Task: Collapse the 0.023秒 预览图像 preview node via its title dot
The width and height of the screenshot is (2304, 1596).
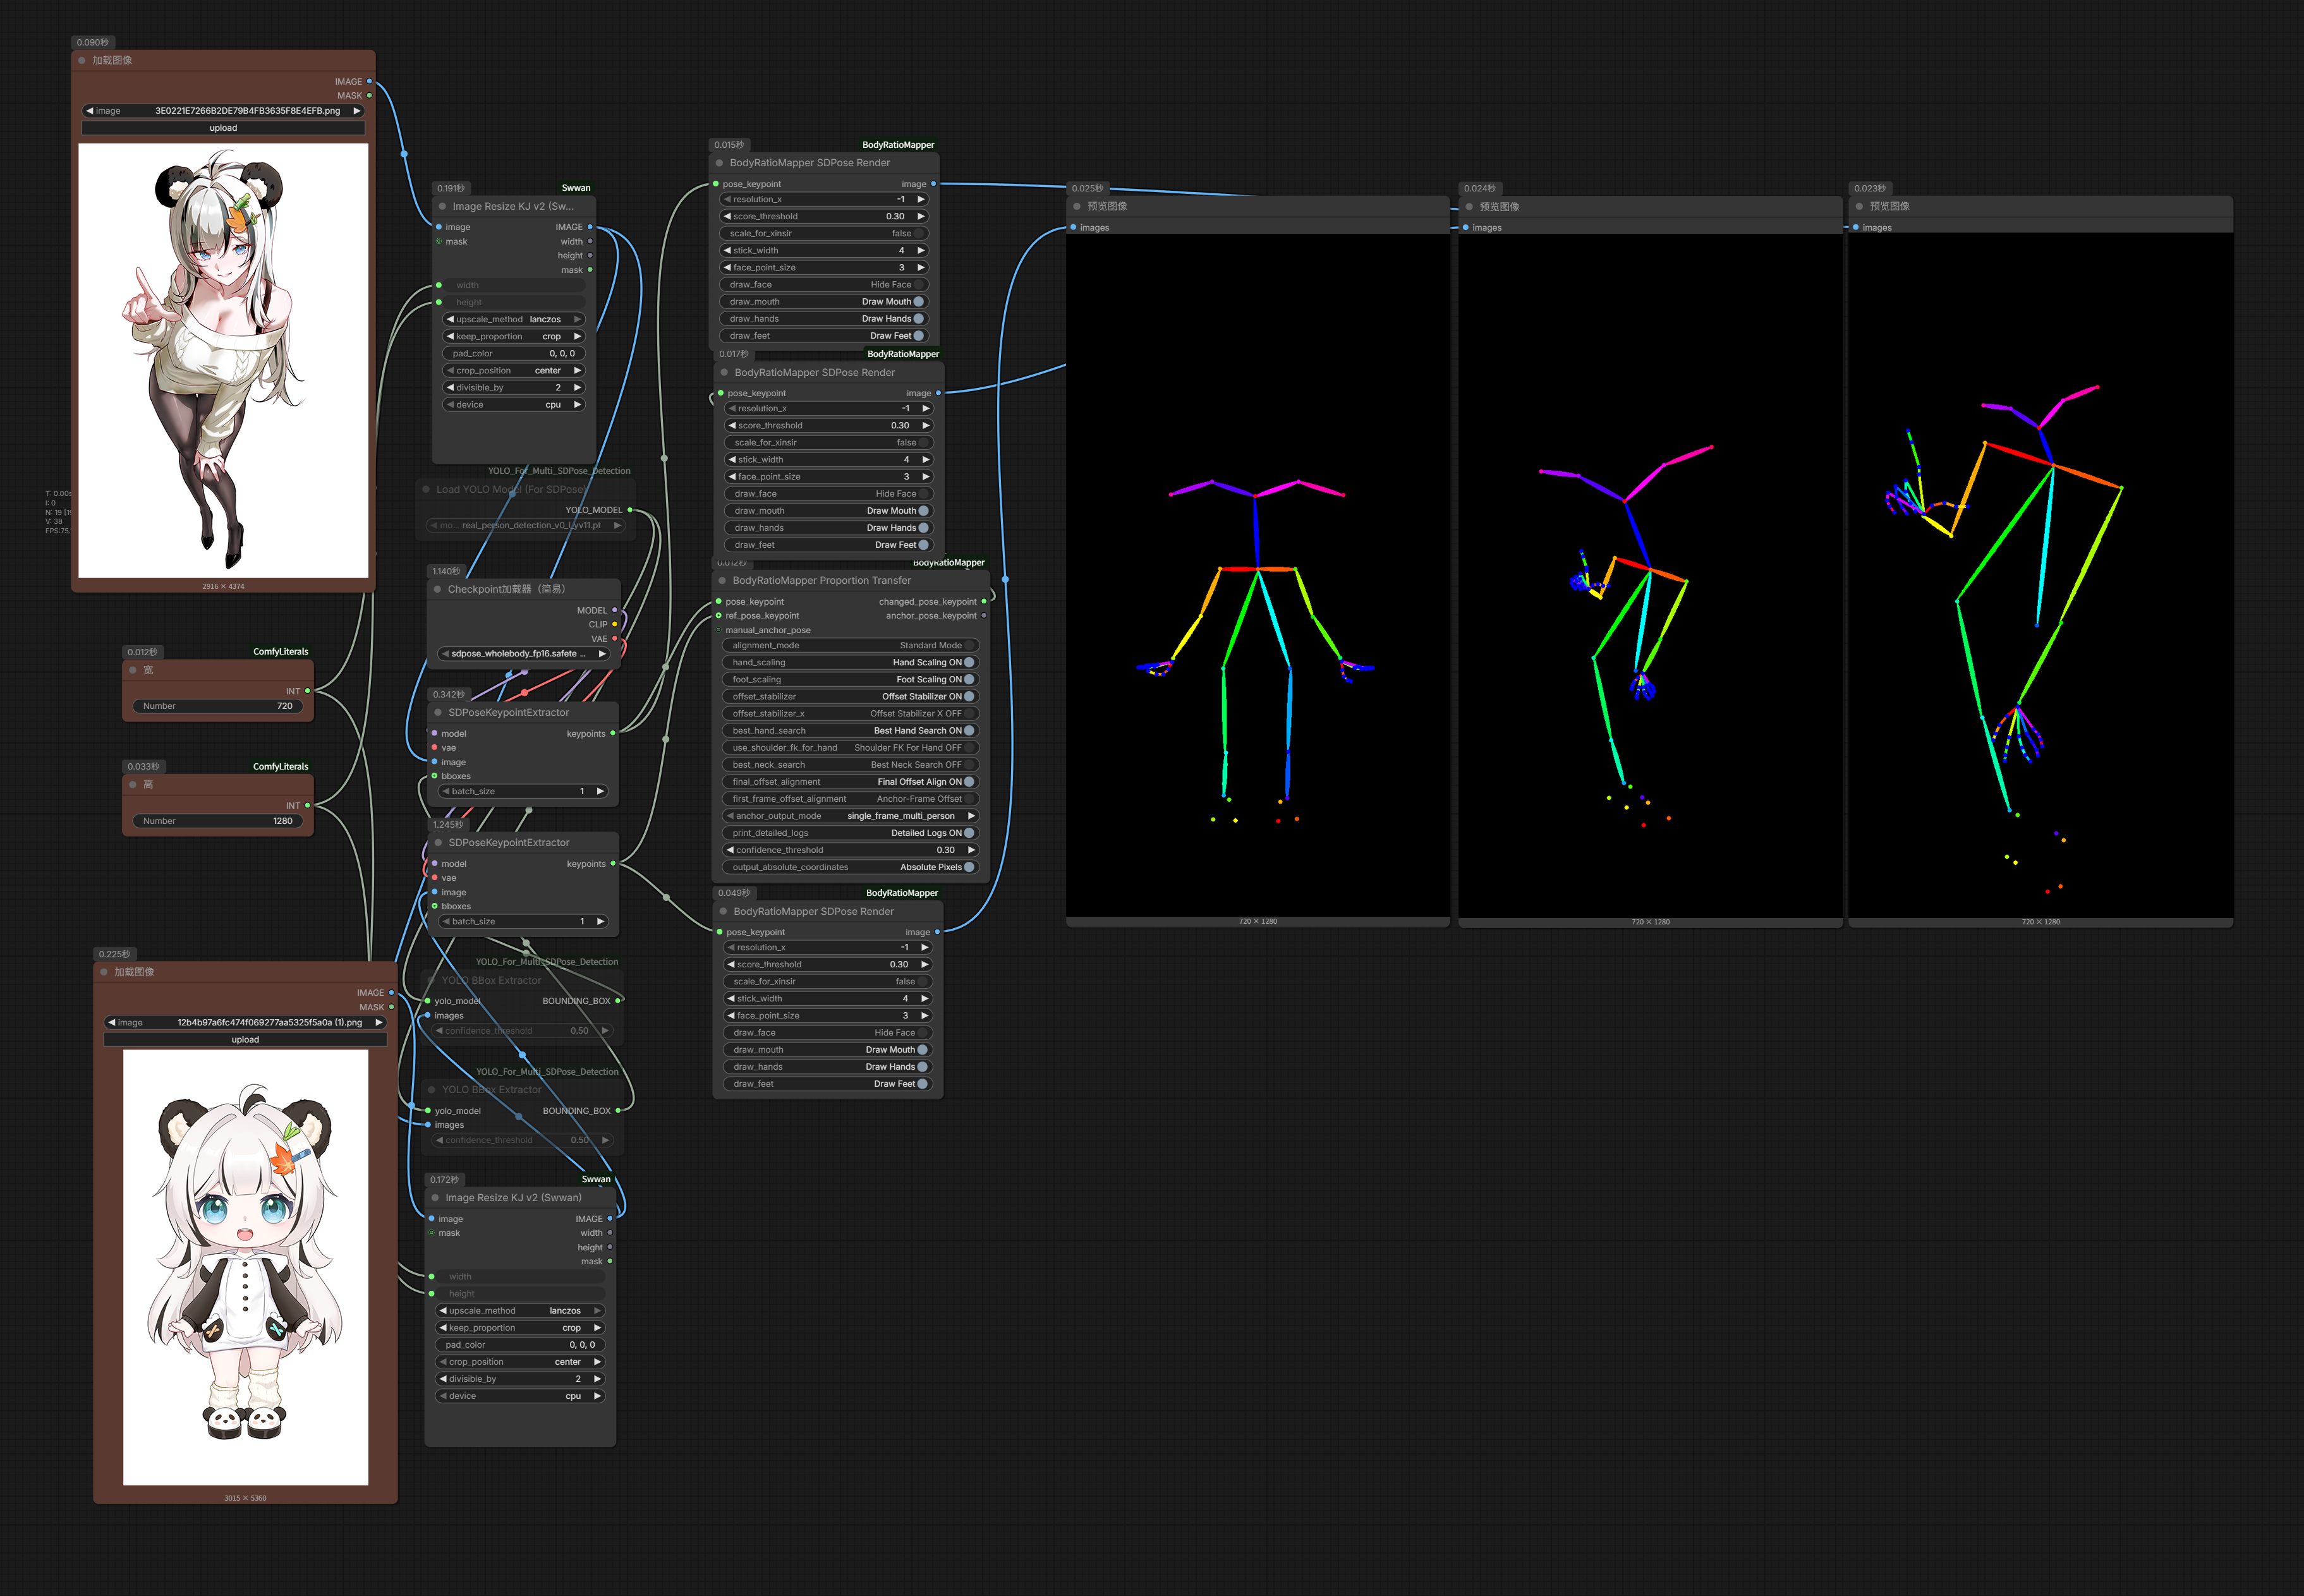Action: 1859,207
